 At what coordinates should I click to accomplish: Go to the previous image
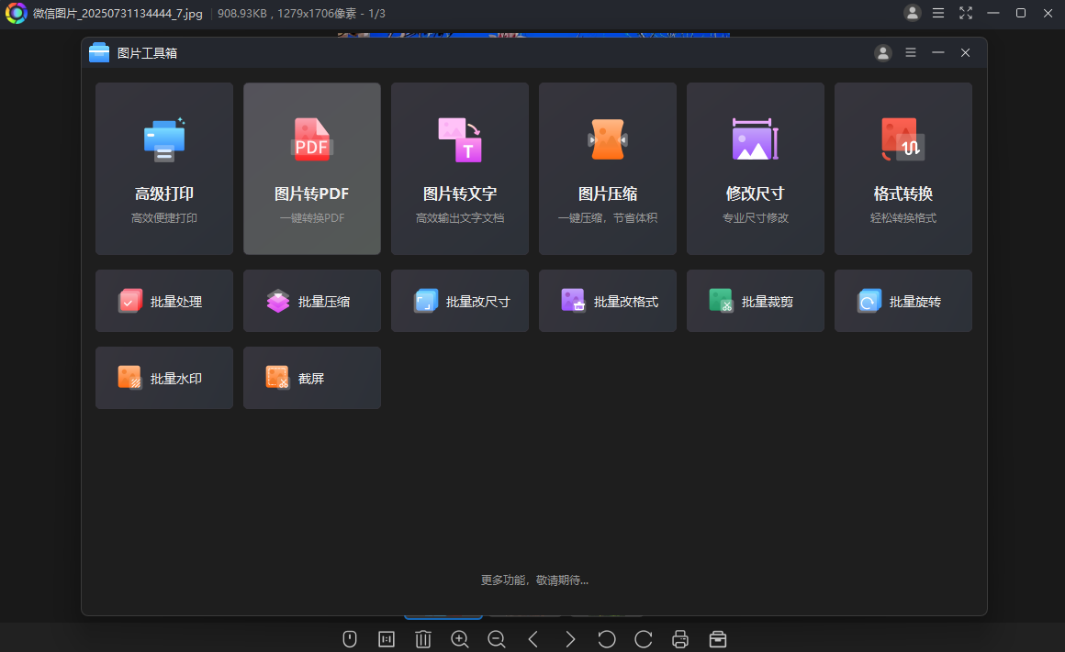pos(533,639)
